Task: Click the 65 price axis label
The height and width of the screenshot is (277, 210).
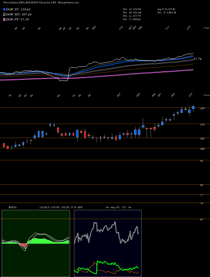Action: 201,220
